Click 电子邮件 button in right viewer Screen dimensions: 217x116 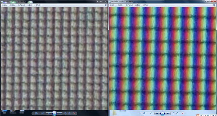pyautogui.click(x=129, y=5)
